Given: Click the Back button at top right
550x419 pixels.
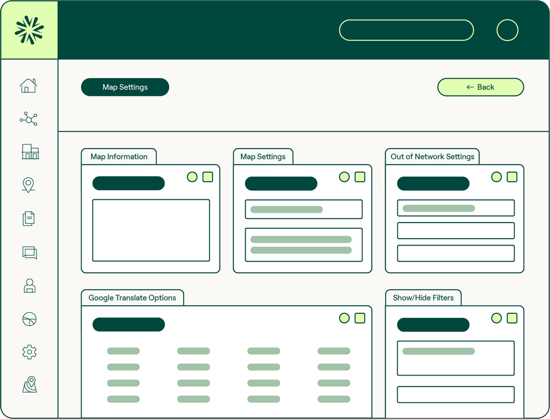Looking at the screenshot, I should click(481, 87).
